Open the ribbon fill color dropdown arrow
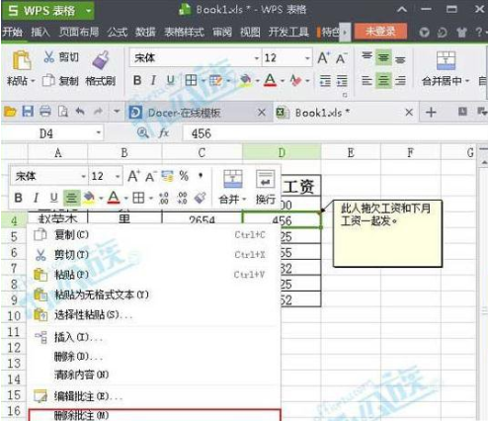The width and height of the screenshot is (488, 421). point(258,81)
